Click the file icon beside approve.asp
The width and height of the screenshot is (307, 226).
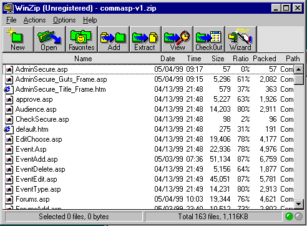(x=9, y=99)
